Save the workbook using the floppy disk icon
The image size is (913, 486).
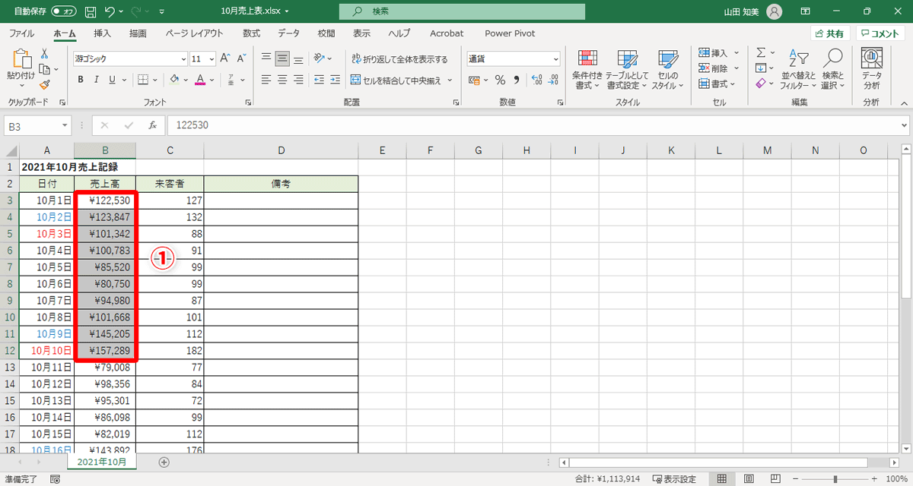pyautogui.click(x=91, y=12)
